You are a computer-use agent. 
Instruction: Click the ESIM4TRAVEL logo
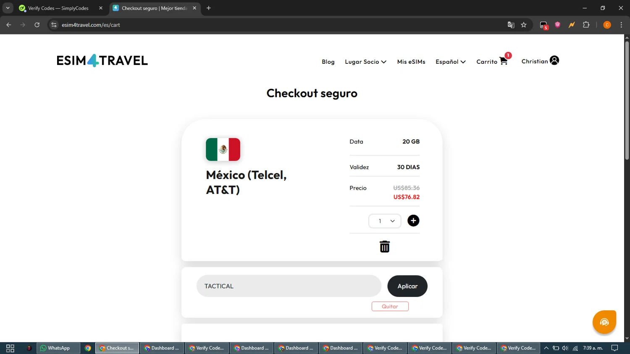coord(102,60)
